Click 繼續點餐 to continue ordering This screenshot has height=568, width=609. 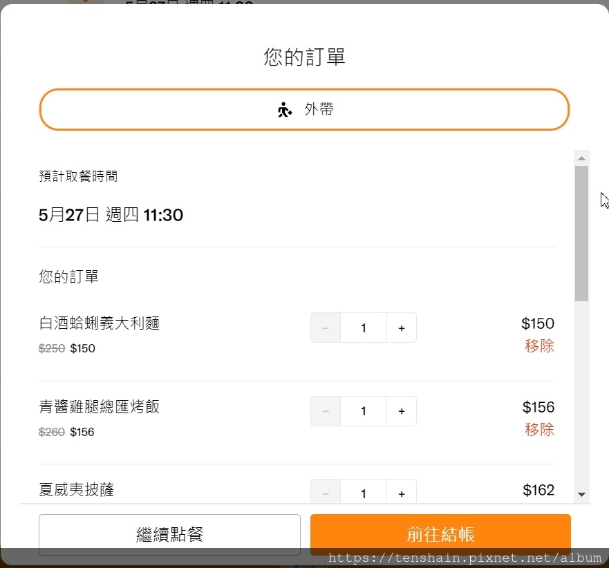pos(169,534)
